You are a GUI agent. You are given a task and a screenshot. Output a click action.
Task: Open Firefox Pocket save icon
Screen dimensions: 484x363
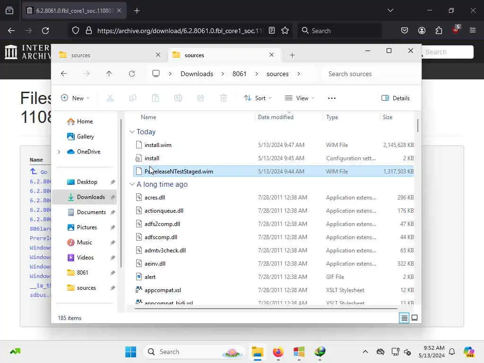(x=405, y=31)
